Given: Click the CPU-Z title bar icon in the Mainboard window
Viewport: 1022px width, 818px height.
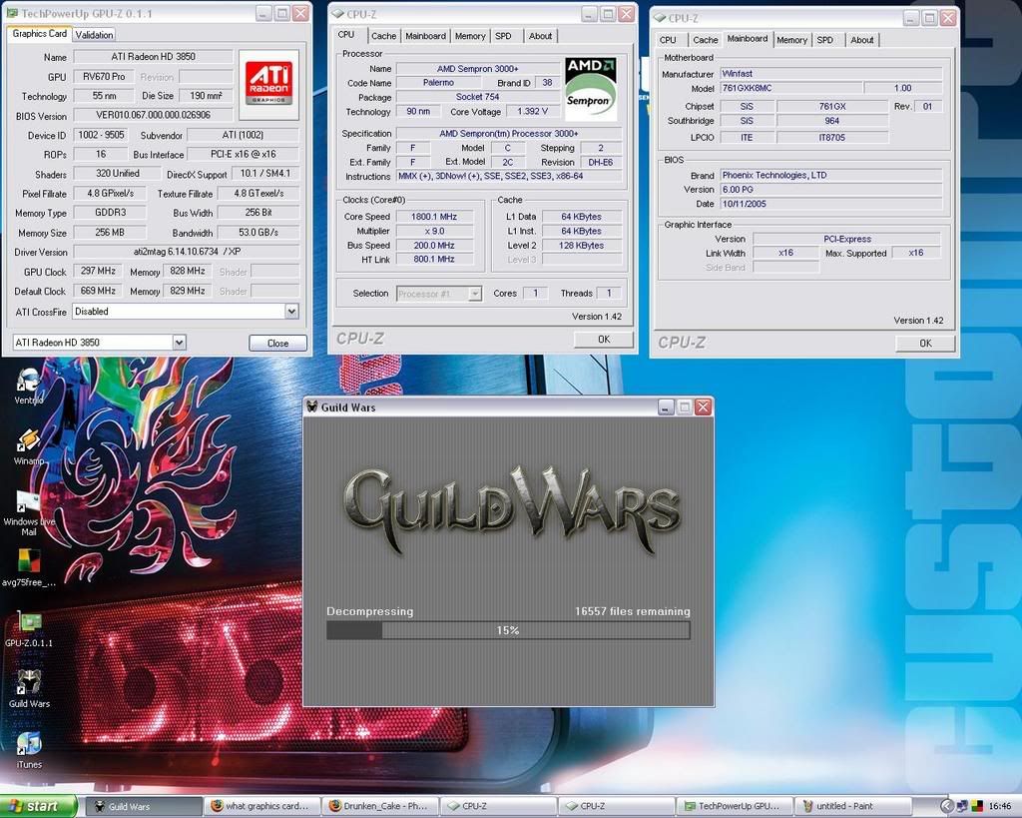Looking at the screenshot, I should click(660, 18).
